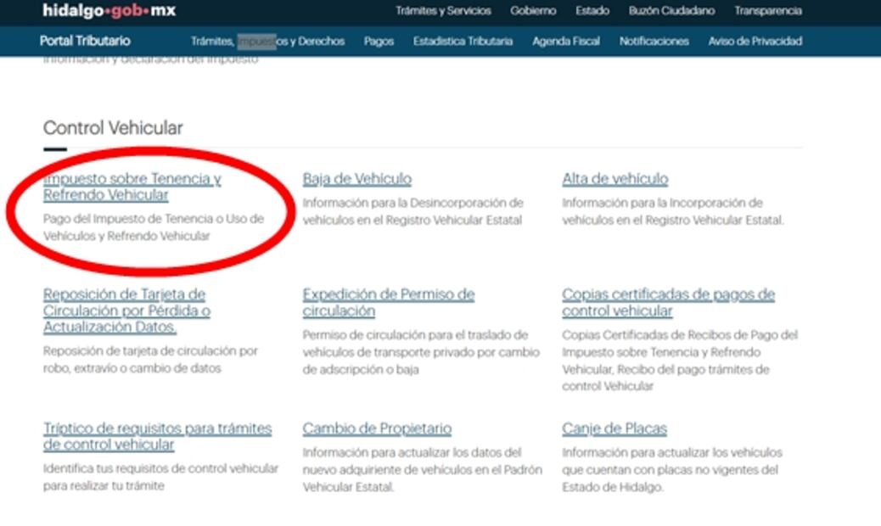Open the Pagos menu item
This screenshot has height=526, width=881.
pyautogui.click(x=379, y=41)
